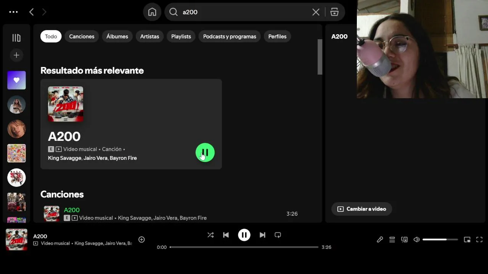Open the Home page icon

click(x=152, y=12)
